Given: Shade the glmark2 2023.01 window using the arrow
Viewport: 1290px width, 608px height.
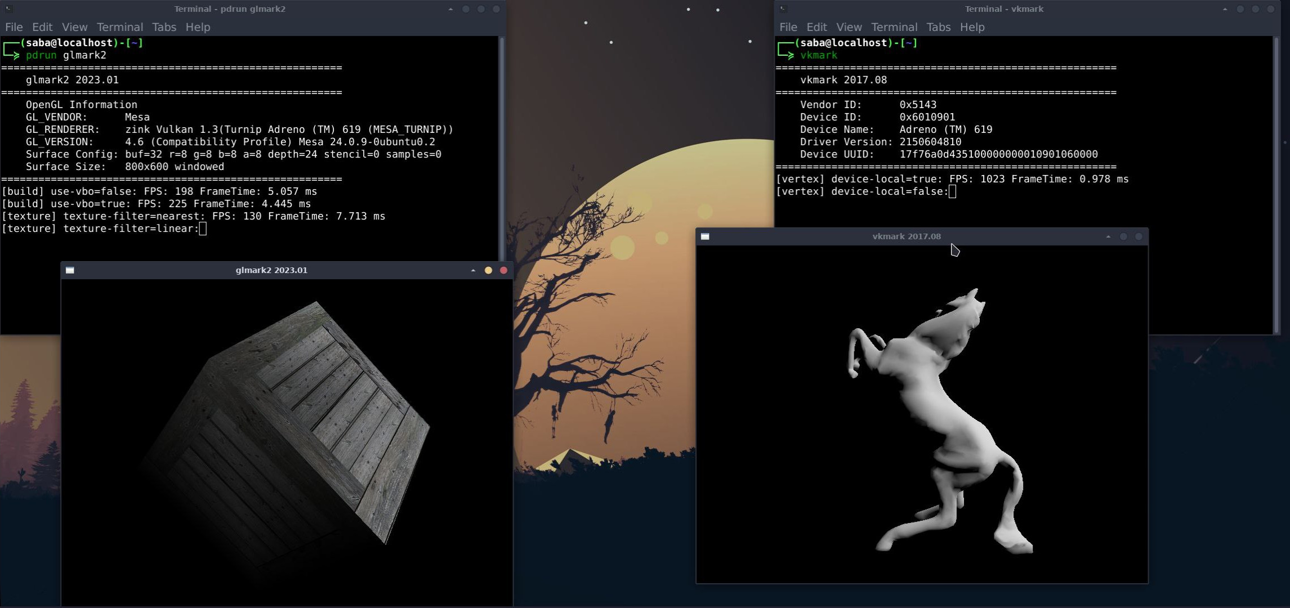Looking at the screenshot, I should point(473,270).
